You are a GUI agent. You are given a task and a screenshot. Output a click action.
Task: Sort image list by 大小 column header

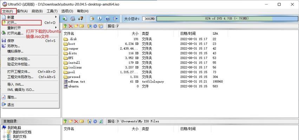point(129,34)
